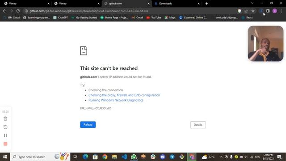Open Maps bookmark

[170, 17]
